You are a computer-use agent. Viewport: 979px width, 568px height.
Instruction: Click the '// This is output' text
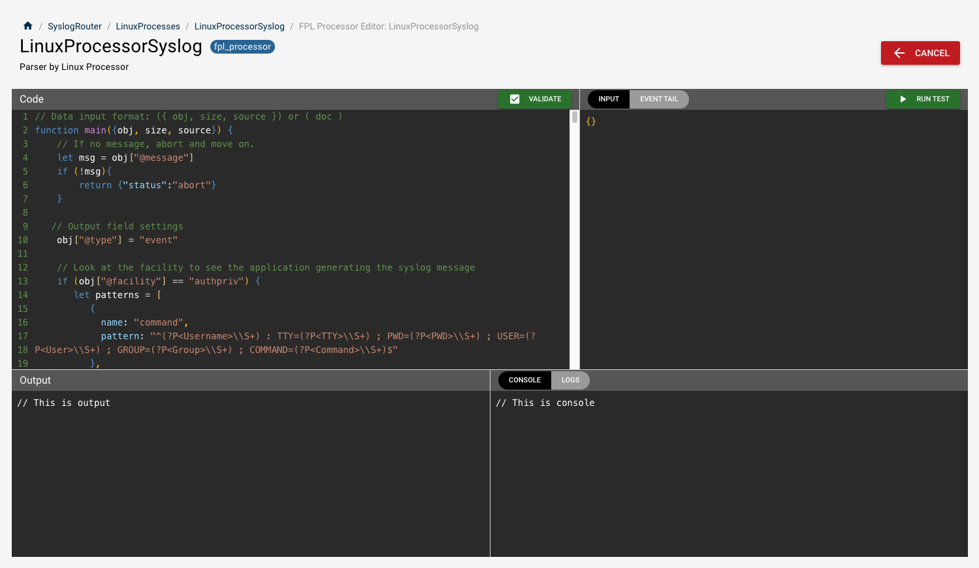(x=63, y=403)
